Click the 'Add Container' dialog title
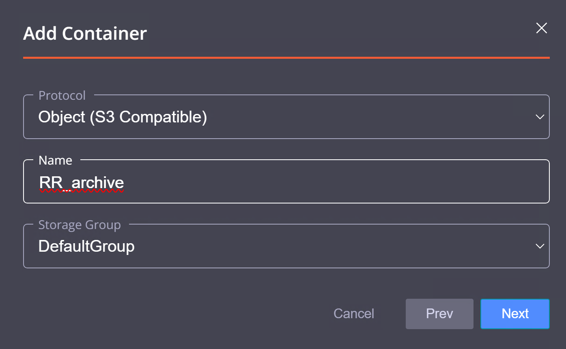The width and height of the screenshot is (566, 349). pos(85,34)
